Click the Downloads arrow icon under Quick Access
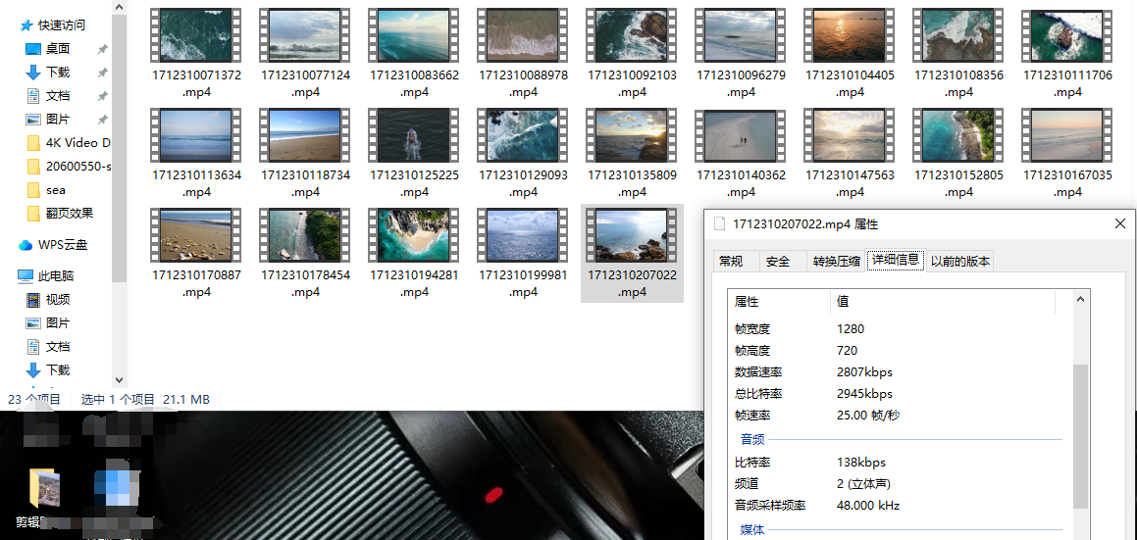 [x=33, y=73]
